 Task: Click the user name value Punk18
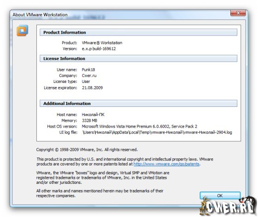[x=88, y=70]
